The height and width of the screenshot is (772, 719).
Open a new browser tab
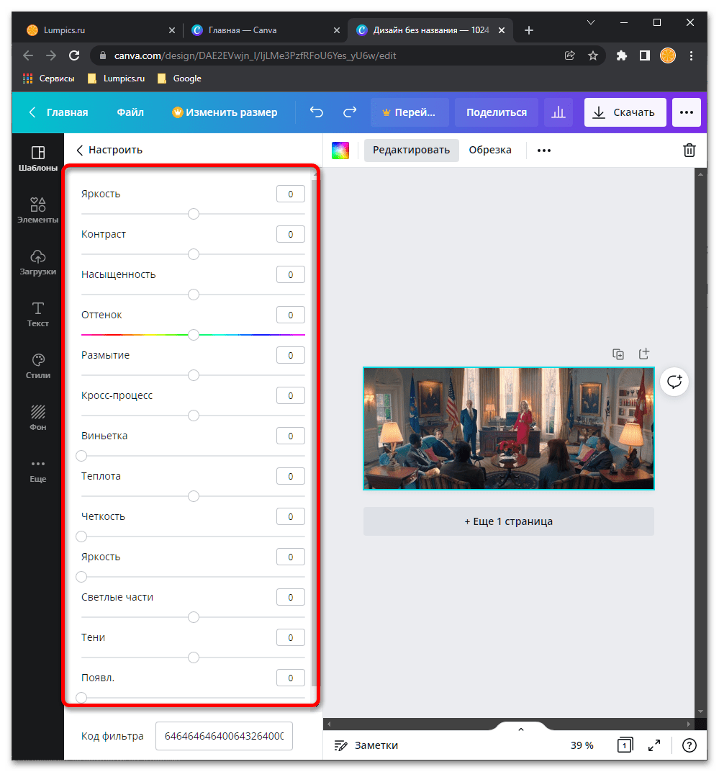[x=528, y=30]
